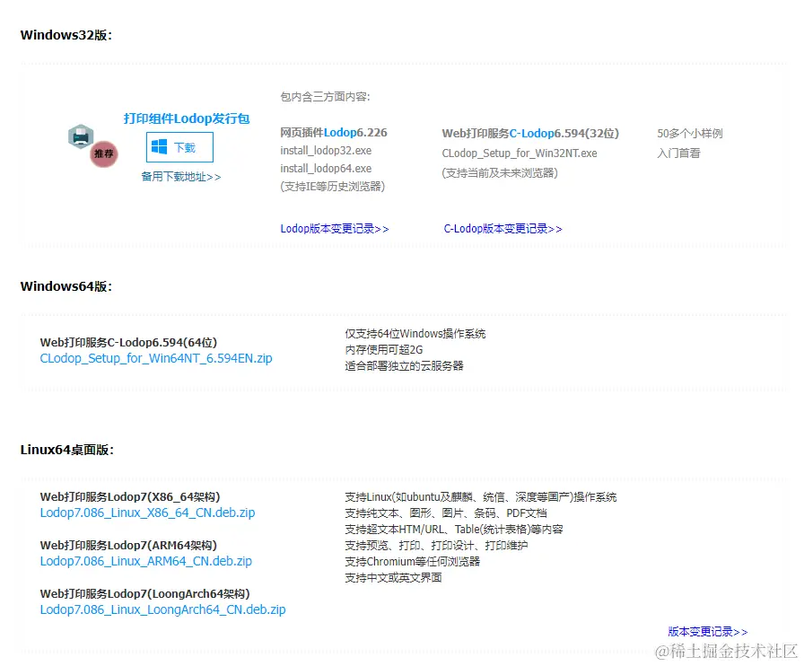
Task: Click 支持Chromium等任何浏览器 text
Action: (x=412, y=562)
